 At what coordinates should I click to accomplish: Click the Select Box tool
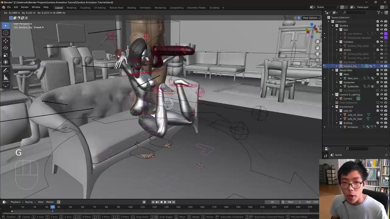point(5,26)
